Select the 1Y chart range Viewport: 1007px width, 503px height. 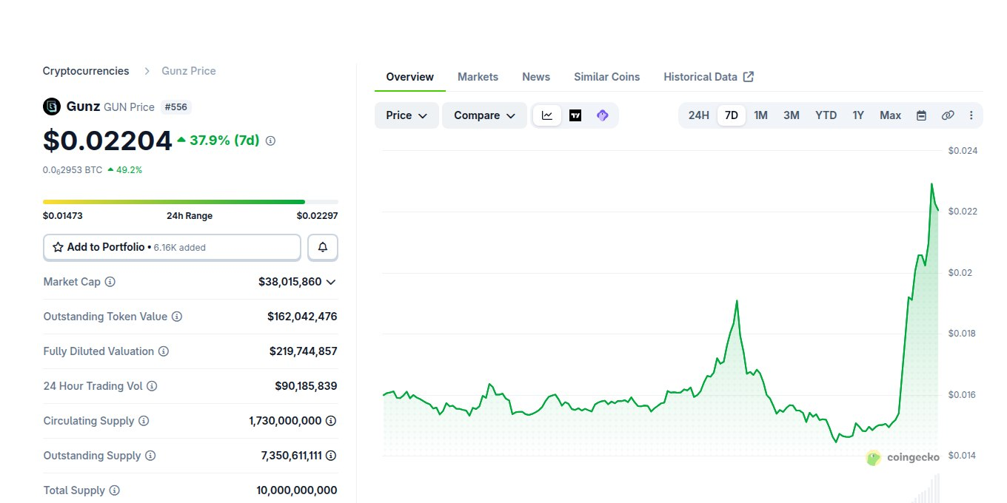click(858, 115)
